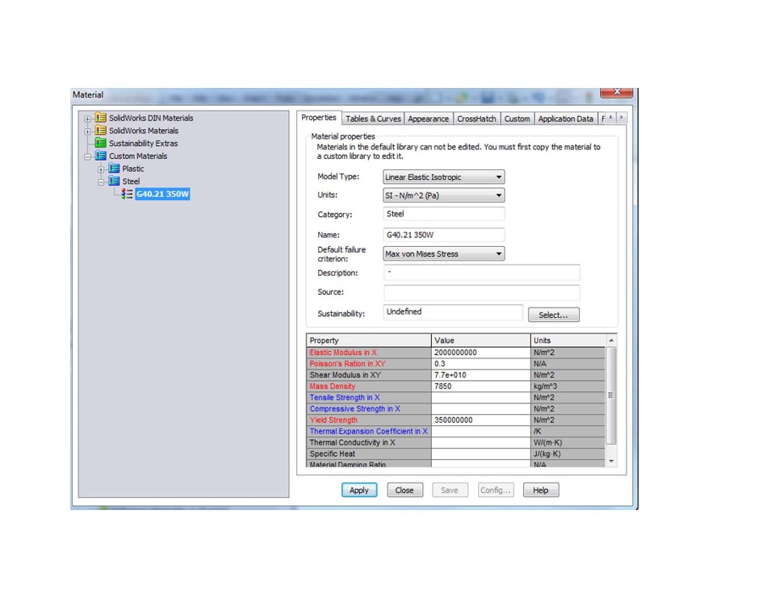The width and height of the screenshot is (775, 598).
Task: Open the Default failure criterion dropdown
Action: pos(443,253)
